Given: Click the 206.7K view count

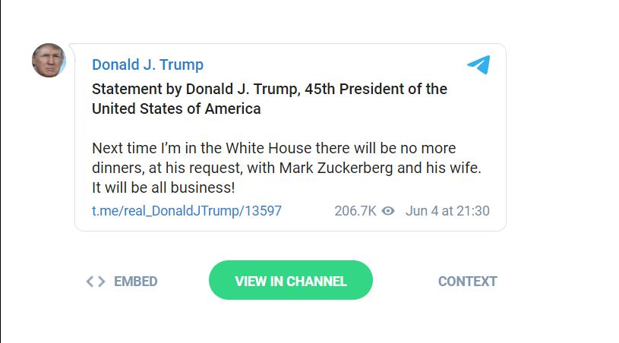Looking at the screenshot, I should point(355,211).
